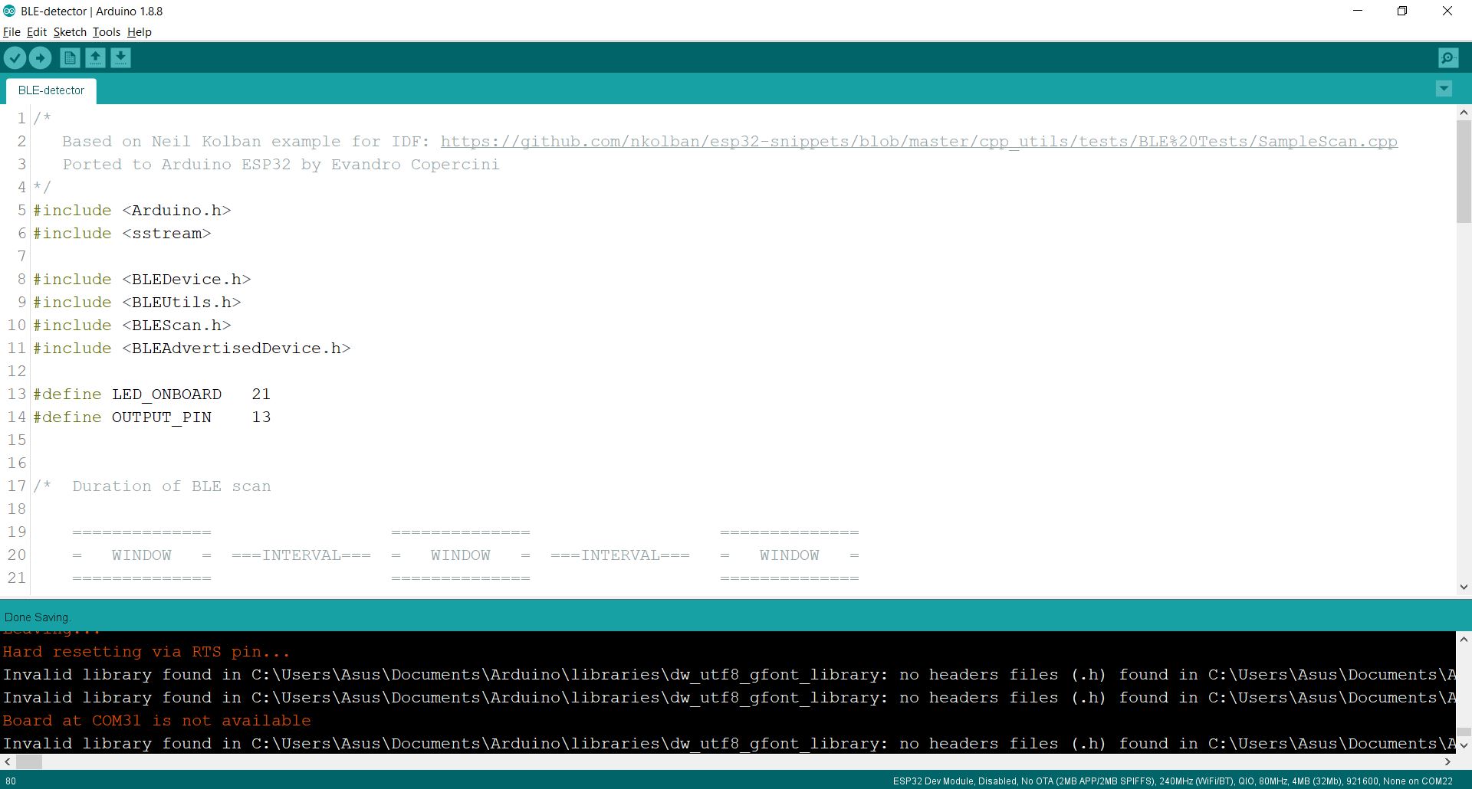Click the editor's vertical scrollbar down arrow
Screen dimensions: 1472x789
(1464, 586)
